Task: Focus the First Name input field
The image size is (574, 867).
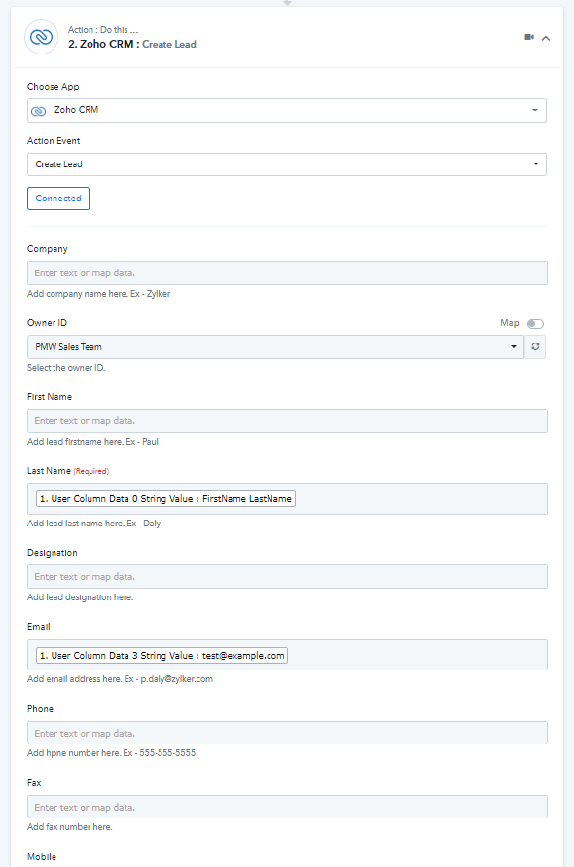Action: click(x=287, y=420)
